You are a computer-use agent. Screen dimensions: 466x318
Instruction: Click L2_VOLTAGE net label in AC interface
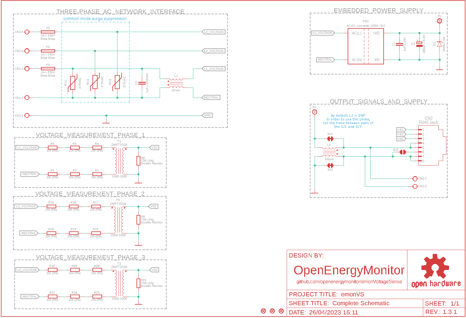tap(214, 51)
